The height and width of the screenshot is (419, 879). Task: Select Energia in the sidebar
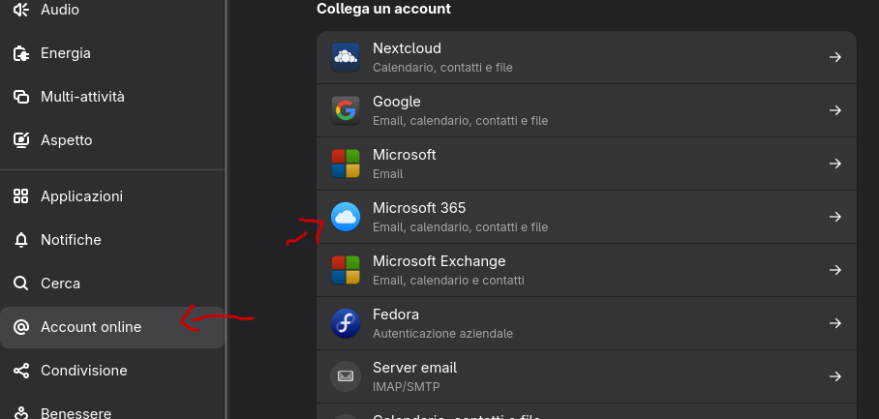pos(65,53)
